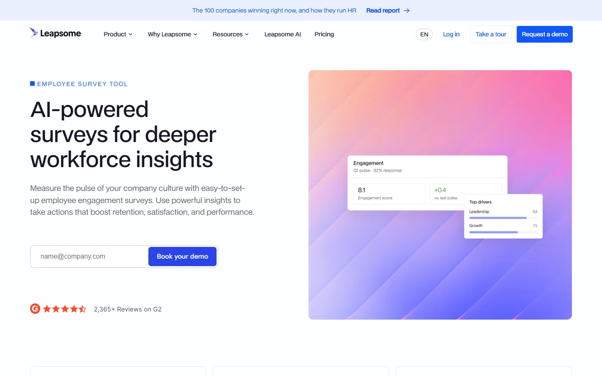Click the Growth progress bar

point(503,232)
